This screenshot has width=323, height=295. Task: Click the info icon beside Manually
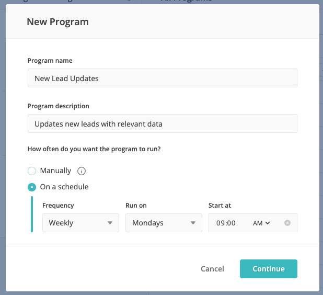tap(82, 171)
